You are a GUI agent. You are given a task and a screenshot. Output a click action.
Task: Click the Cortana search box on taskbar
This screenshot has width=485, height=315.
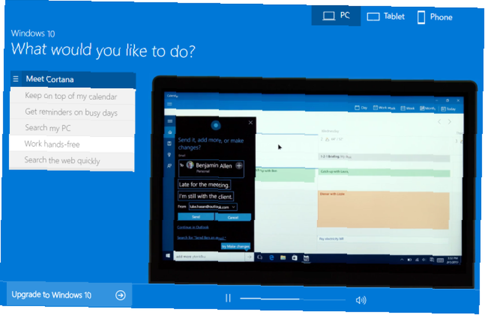coord(210,256)
